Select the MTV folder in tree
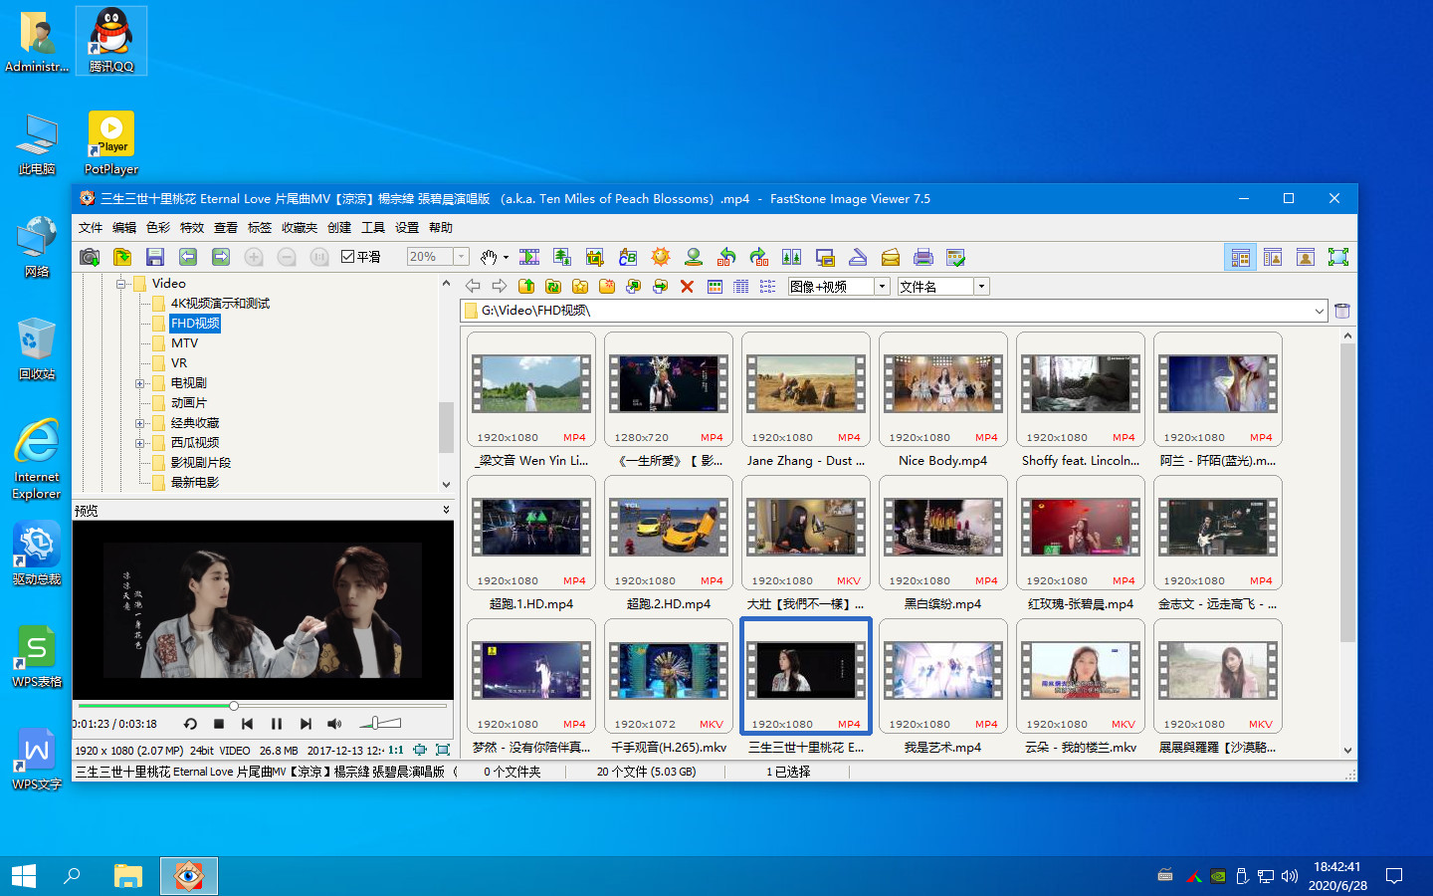Image resolution: width=1433 pixels, height=896 pixels. (184, 343)
